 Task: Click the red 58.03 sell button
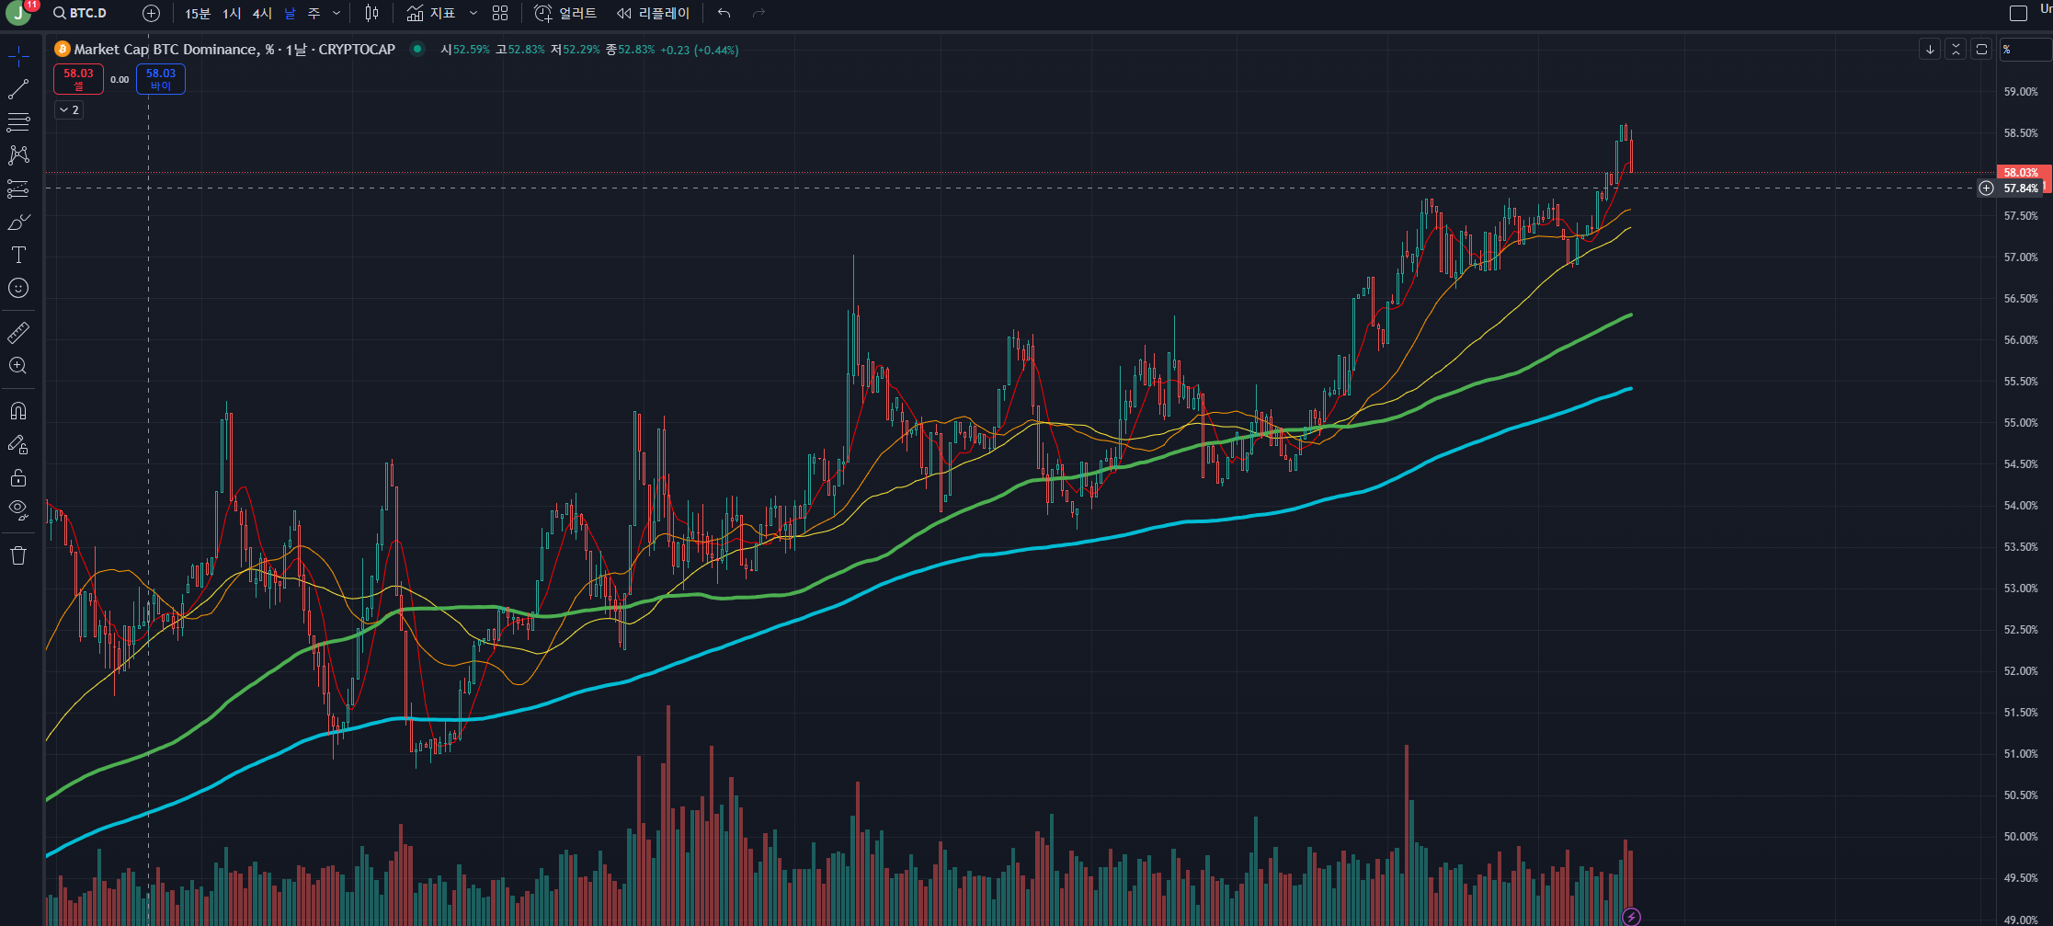(x=78, y=79)
